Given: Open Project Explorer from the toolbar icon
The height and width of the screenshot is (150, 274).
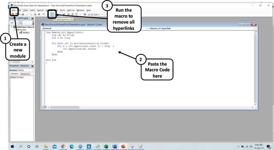Looking at the screenshot, I should coord(68,14).
